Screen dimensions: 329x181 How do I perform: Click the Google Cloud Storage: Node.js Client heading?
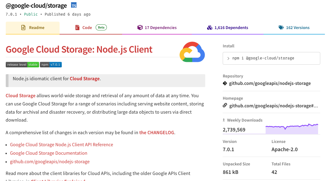click(x=79, y=49)
